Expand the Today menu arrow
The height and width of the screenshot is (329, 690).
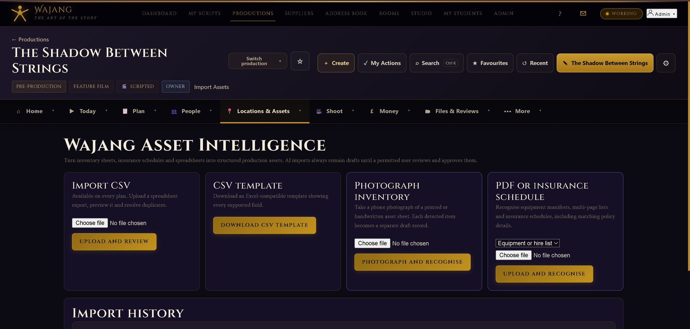pos(106,111)
